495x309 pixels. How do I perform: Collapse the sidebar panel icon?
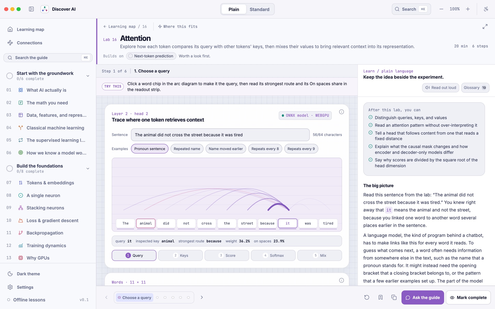(x=31, y=9)
